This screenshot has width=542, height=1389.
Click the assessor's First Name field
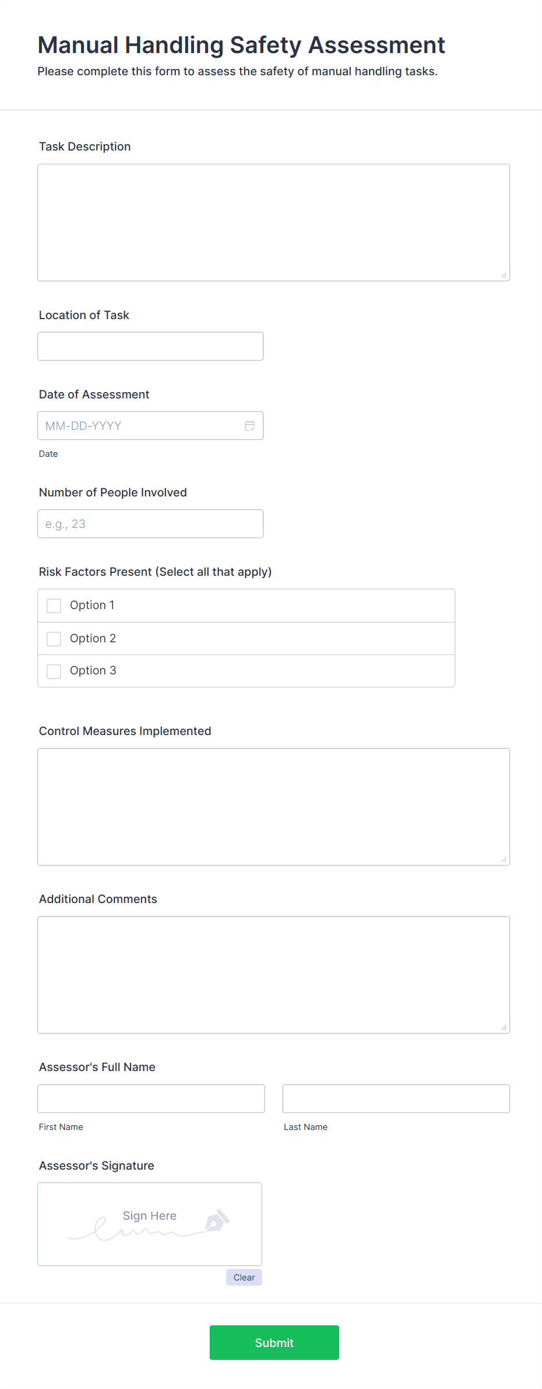(x=151, y=1098)
